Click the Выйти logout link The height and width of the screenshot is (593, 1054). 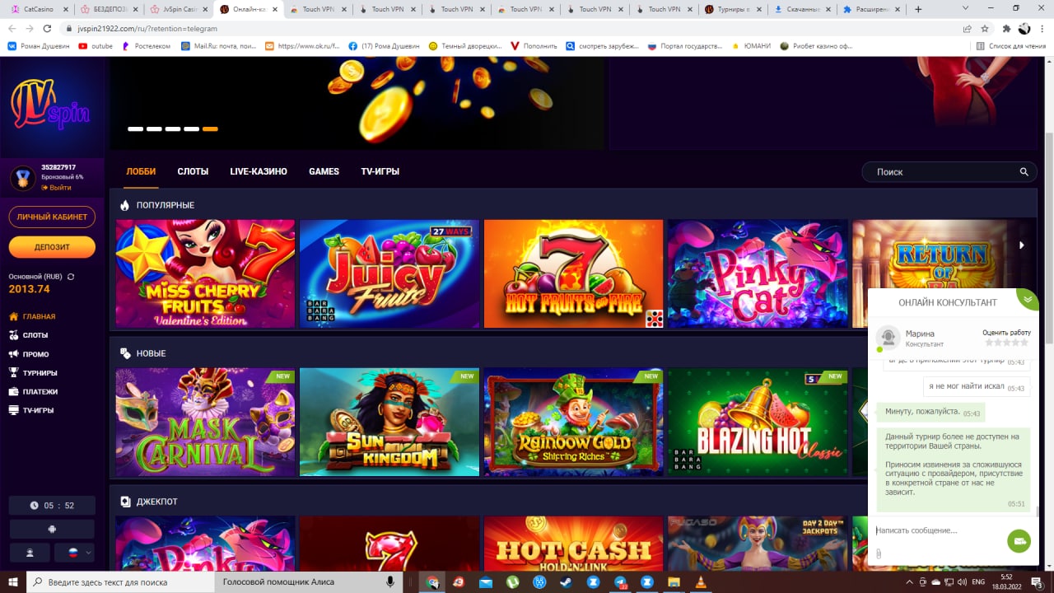56,188
